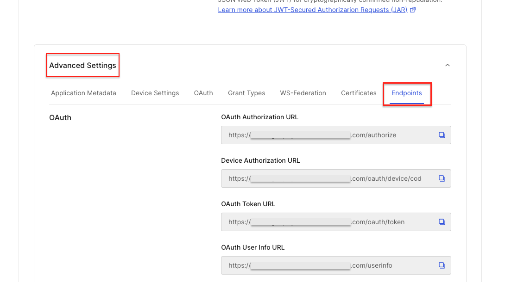Image resolution: width=505 pixels, height=282 pixels.
Task: Copy the Device Authorization URL
Action: [442, 178]
